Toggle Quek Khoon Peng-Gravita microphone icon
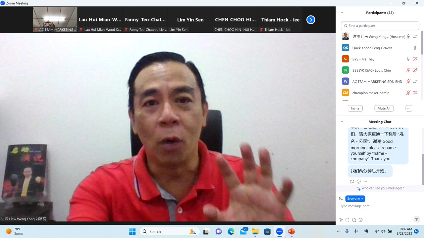Viewport: 424px width, 238px height. point(415,48)
